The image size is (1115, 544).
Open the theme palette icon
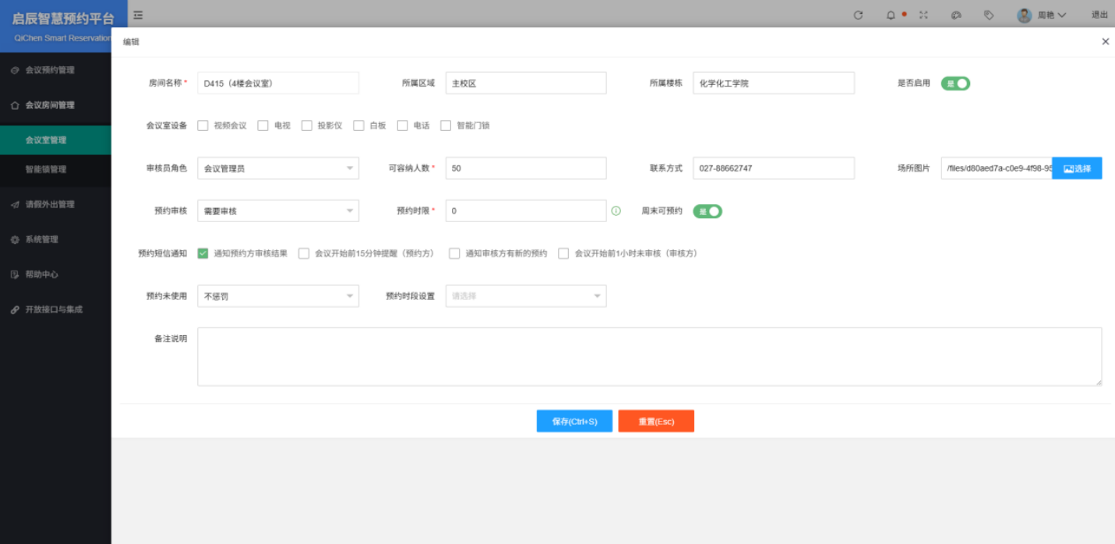point(956,15)
